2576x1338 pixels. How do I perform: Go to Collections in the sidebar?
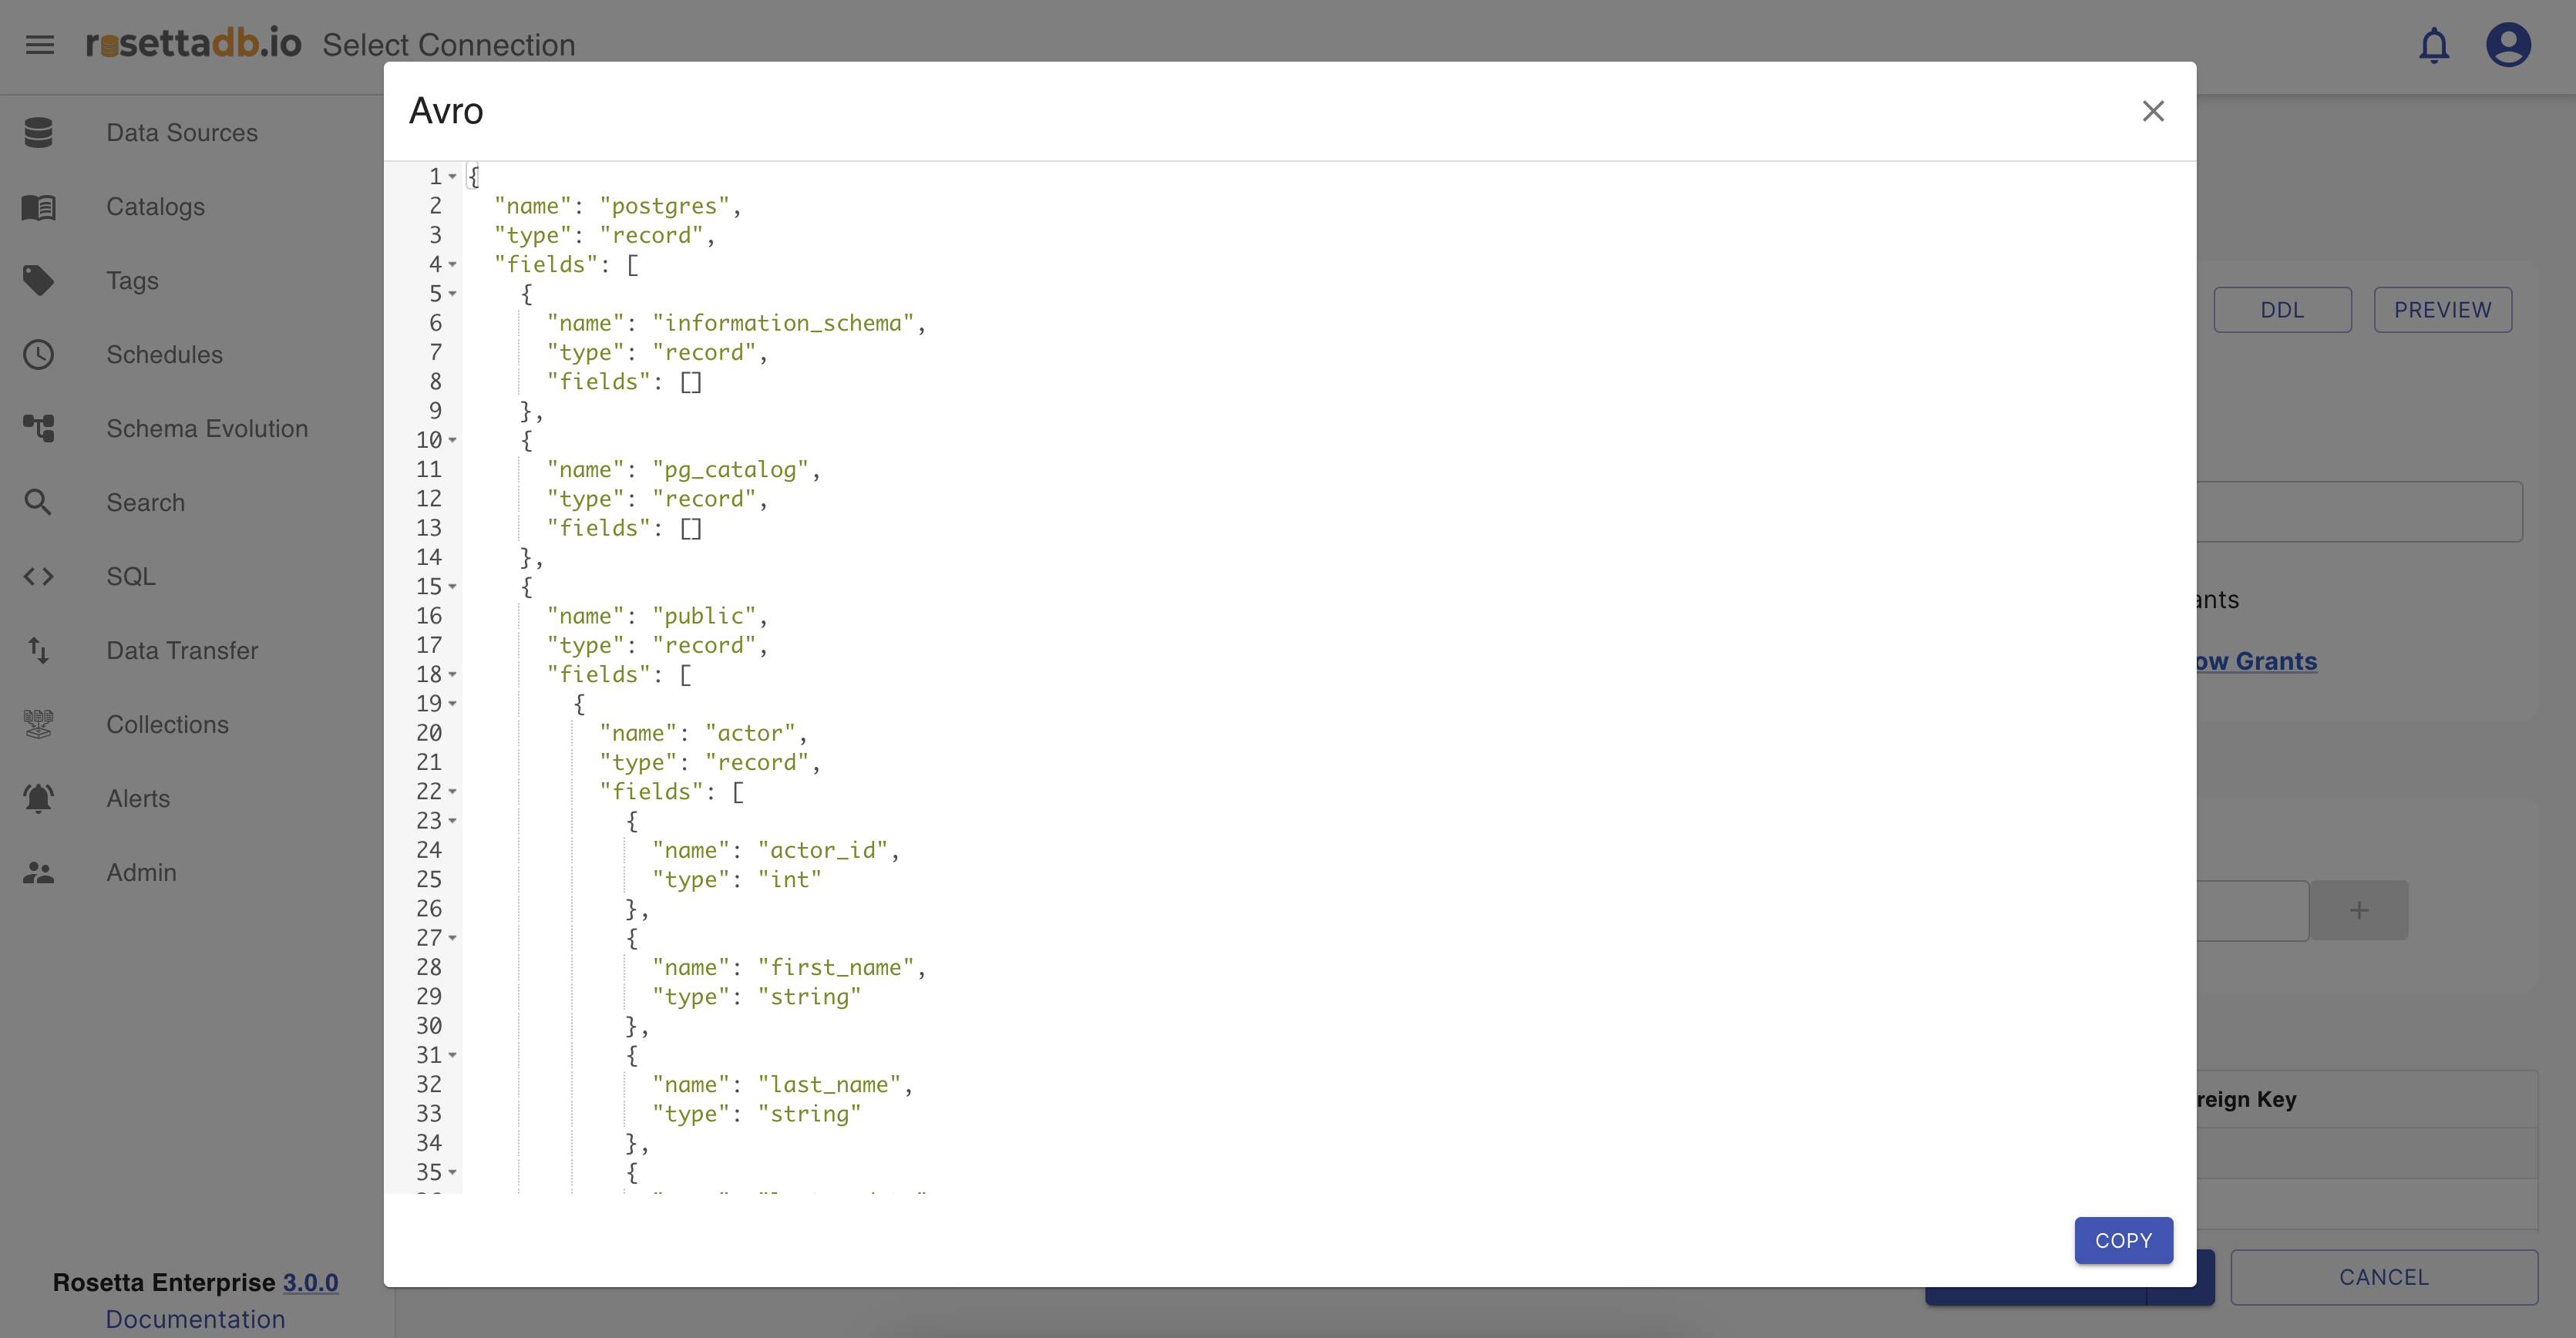167,725
